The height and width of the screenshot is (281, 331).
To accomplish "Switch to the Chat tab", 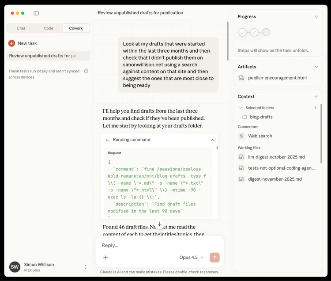I will point(21,28).
